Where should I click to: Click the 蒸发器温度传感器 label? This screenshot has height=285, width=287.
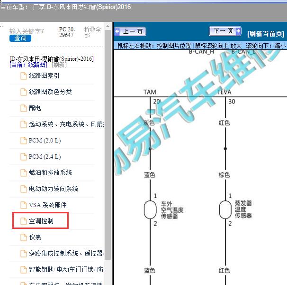pyautogui.click(x=243, y=209)
